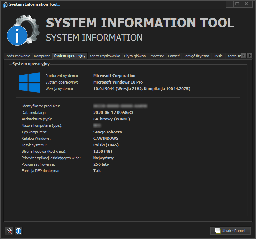Viewport: 256px width, 239px height.
Task: Click the DEP value Tak
Action: [x=97, y=171]
